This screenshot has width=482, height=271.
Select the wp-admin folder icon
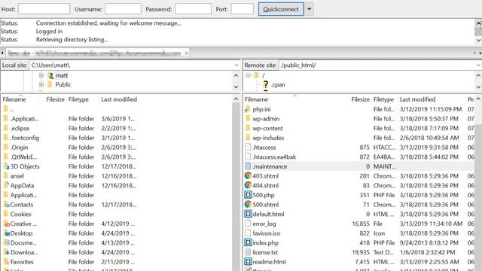(x=248, y=119)
